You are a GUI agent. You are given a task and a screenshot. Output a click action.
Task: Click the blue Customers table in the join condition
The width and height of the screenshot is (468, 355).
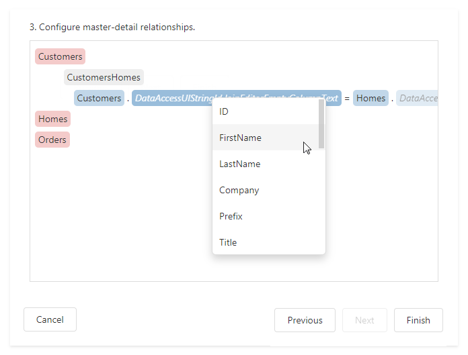point(99,99)
